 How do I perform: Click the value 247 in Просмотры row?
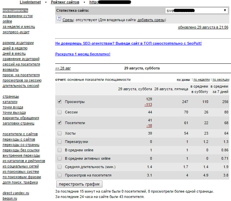click(x=185, y=102)
